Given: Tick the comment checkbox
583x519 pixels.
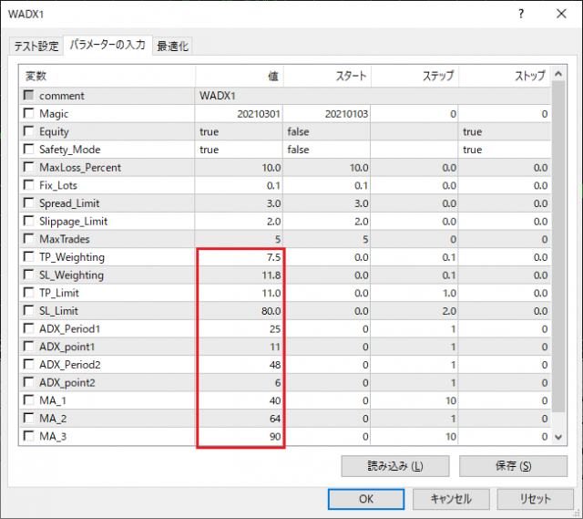Looking at the screenshot, I should [28, 95].
